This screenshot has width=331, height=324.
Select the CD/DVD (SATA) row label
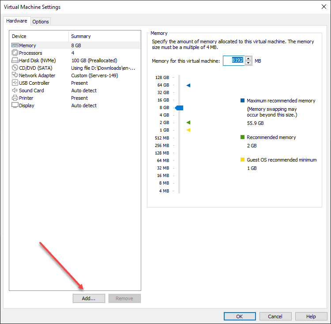(36, 68)
